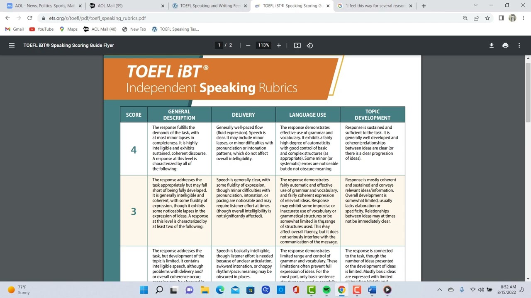Image resolution: width=531 pixels, height=298 pixels.
Task: Click score '3' in the rubric
Action: (134, 211)
